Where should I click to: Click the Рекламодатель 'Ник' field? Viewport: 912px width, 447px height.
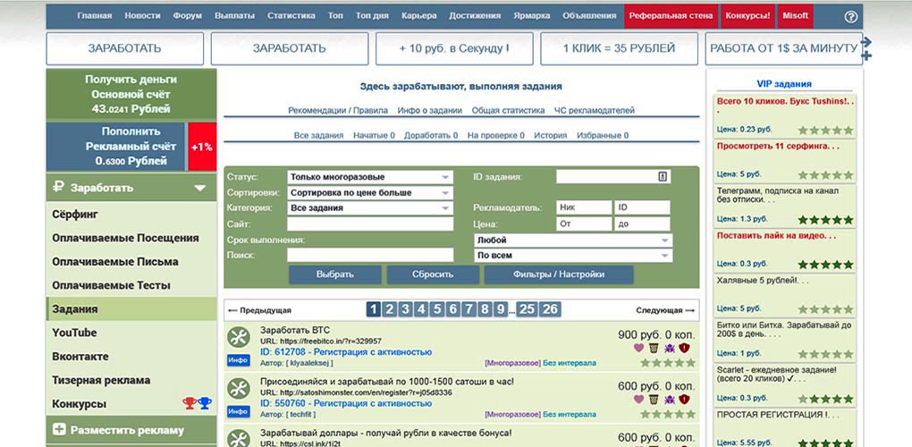point(584,207)
